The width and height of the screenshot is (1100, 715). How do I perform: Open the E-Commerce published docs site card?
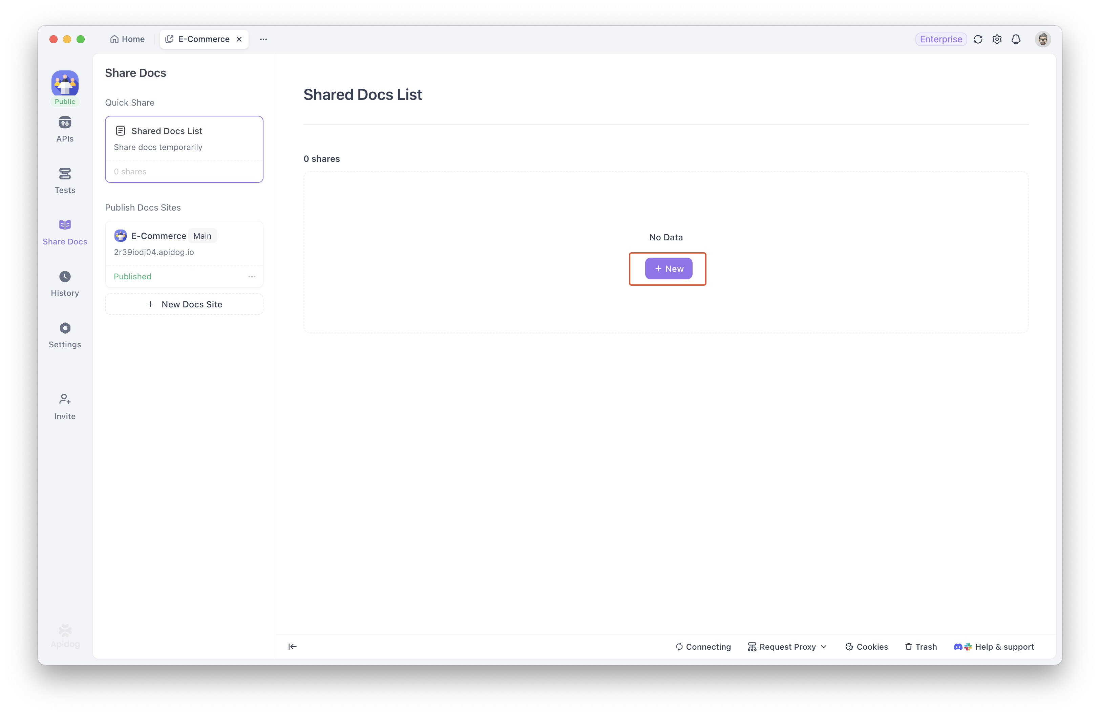184,254
